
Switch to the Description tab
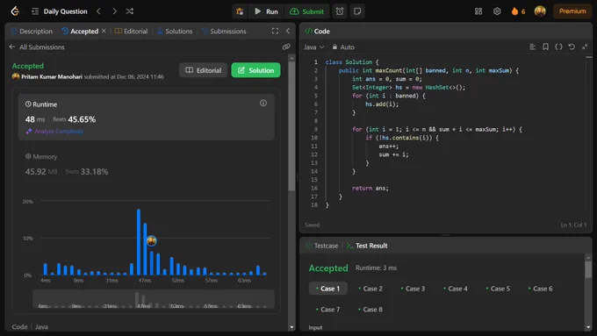(32, 32)
